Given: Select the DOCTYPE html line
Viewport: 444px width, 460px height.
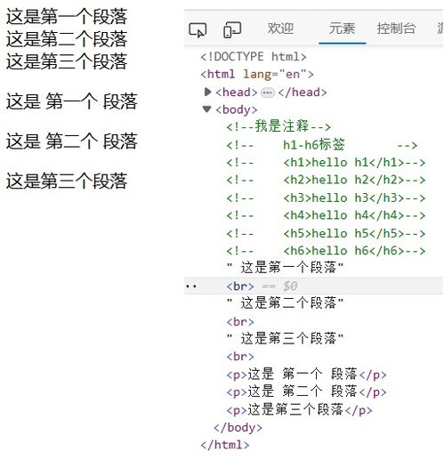Looking at the screenshot, I should (x=254, y=56).
